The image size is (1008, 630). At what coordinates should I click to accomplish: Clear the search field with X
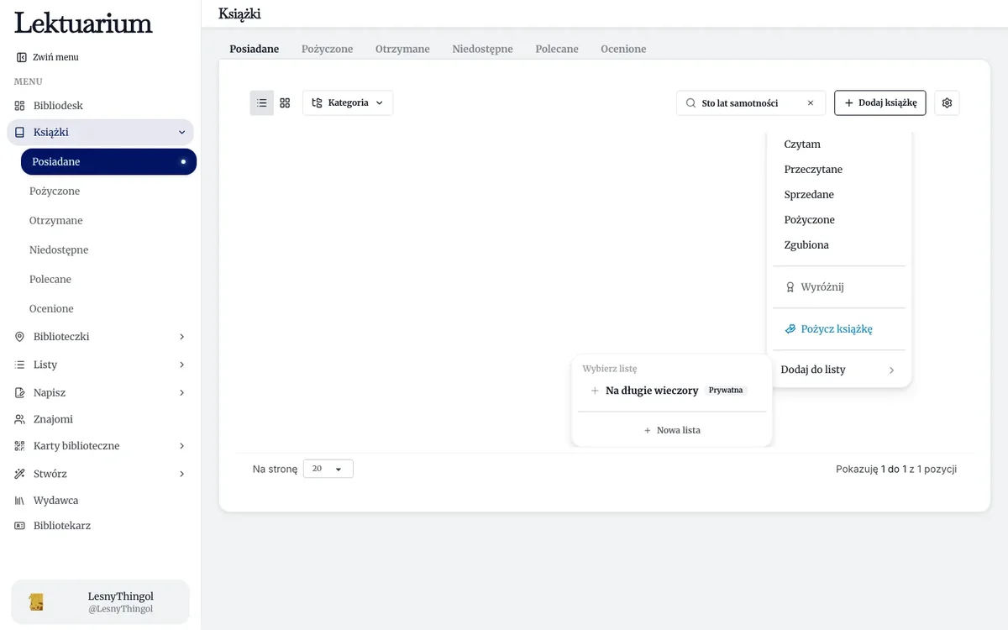point(811,103)
